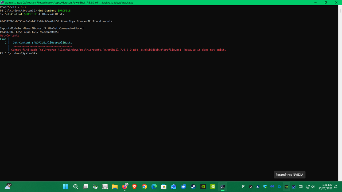This screenshot has width=342, height=192.
Task: Restore down the PowerShell window
Action: click(326, 2)
